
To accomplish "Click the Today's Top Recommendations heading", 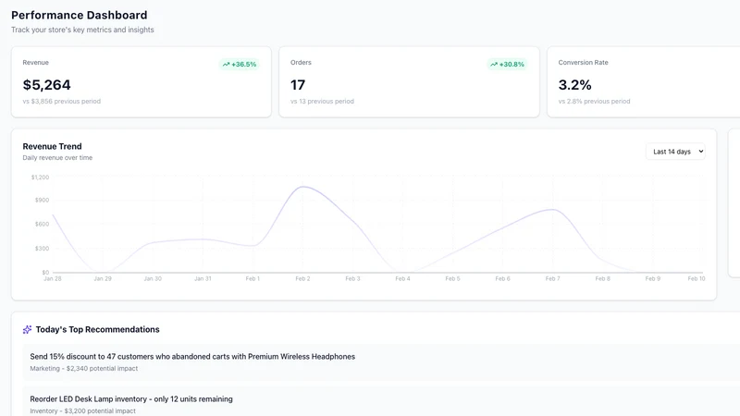I will coord(98,330).
